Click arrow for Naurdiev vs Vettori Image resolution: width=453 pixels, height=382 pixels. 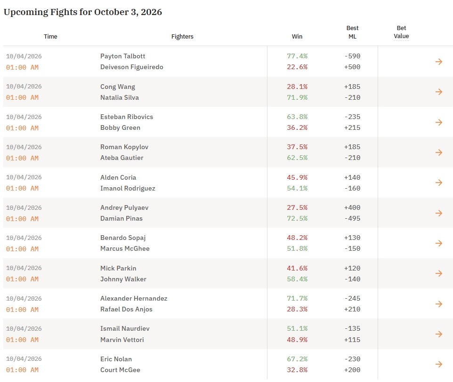tap(438, 334)
